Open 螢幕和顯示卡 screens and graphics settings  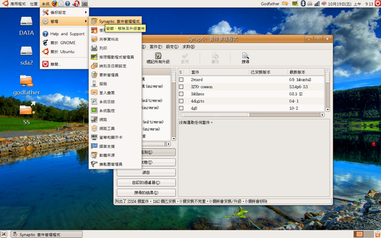coord(115,137)
